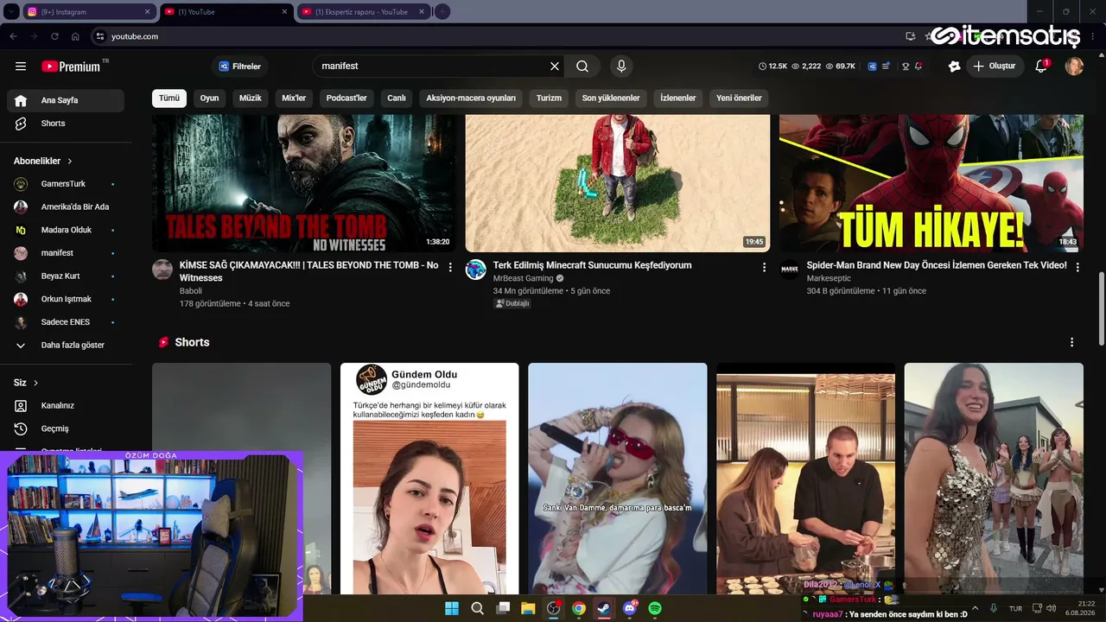Screen dimensions: 1106x622
Task: Open the GamersTurk subscription
Action: [x=66, y=184]
